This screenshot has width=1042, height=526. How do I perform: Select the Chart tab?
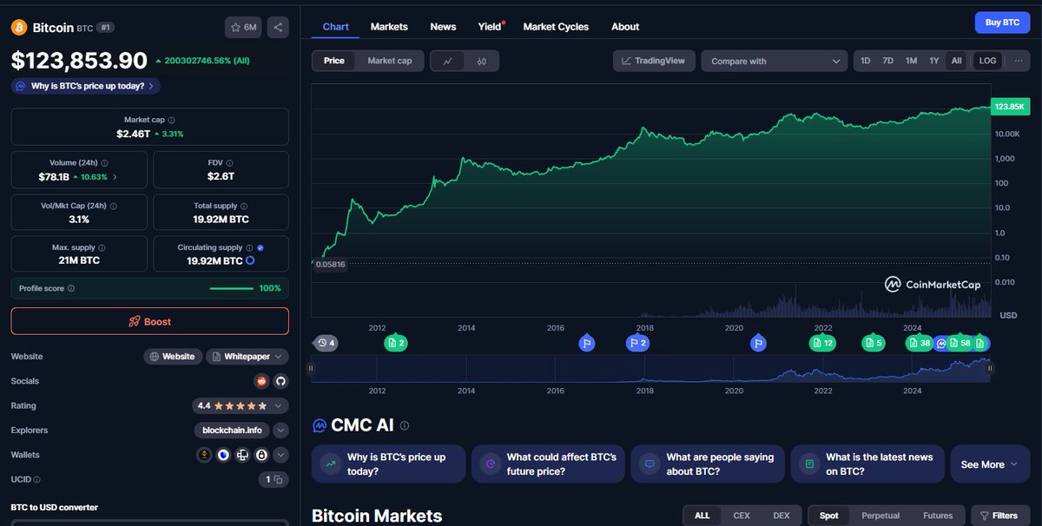tap(335, 27)
